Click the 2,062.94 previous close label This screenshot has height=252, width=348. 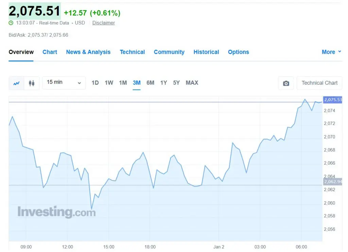(x=332, y=182)
